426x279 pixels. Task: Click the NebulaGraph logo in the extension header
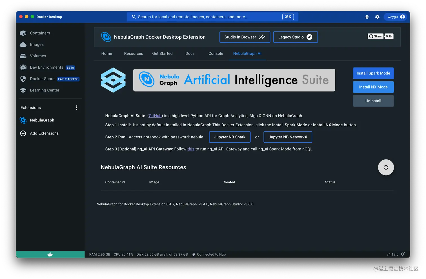click(106, 37)
